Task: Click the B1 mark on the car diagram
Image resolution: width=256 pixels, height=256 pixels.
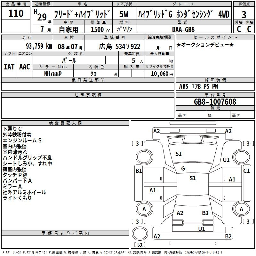Action: (139, 171)
